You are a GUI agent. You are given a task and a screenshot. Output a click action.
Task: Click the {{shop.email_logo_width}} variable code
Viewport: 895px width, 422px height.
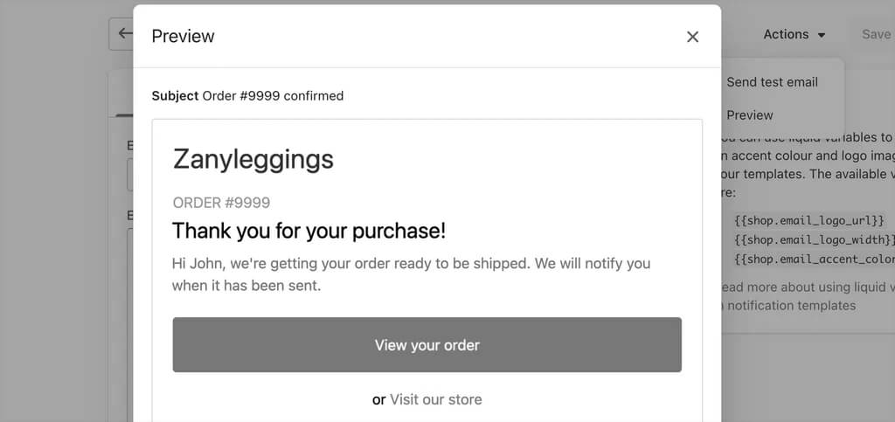[814, 239]
